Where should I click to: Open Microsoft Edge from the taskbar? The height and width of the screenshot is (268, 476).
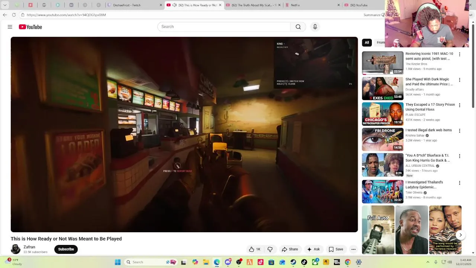pyautogui.click(x=217, y=262)
